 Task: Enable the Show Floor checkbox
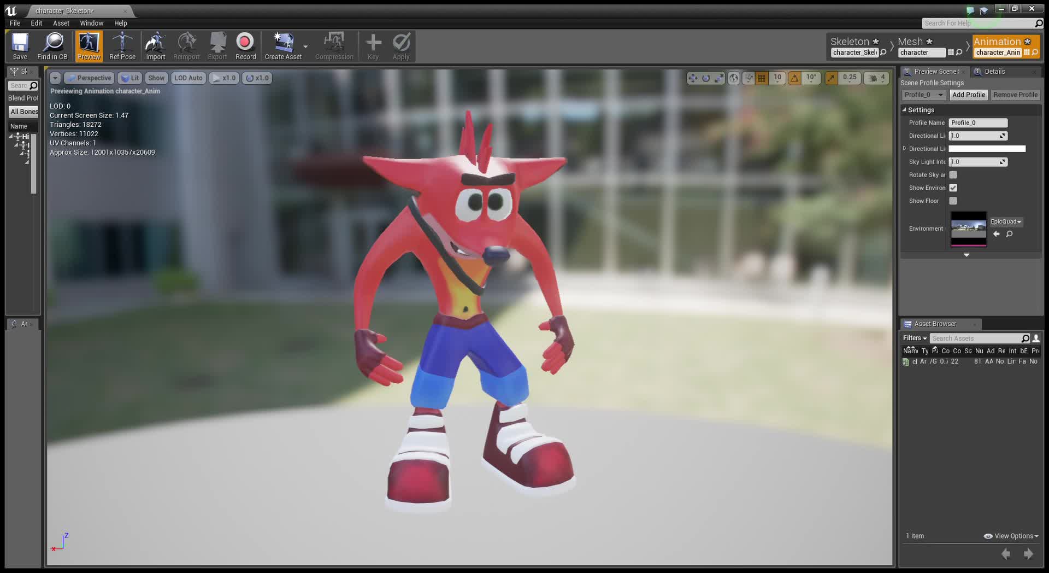[953, 201]
